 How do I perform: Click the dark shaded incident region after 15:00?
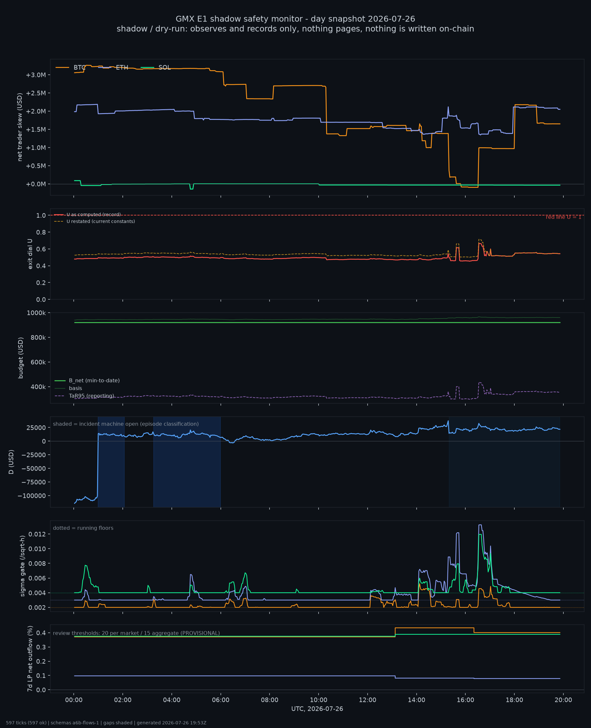pyautogui.click(x=504, y=461)
